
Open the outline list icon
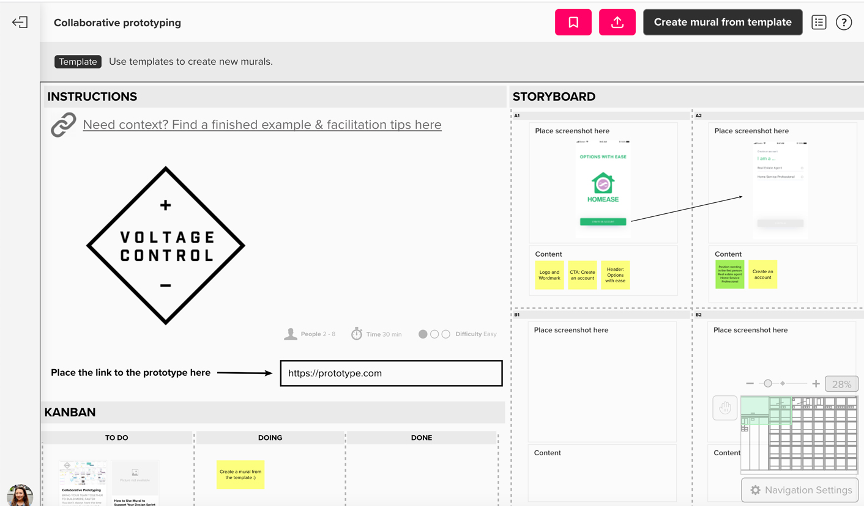[819, 22]
